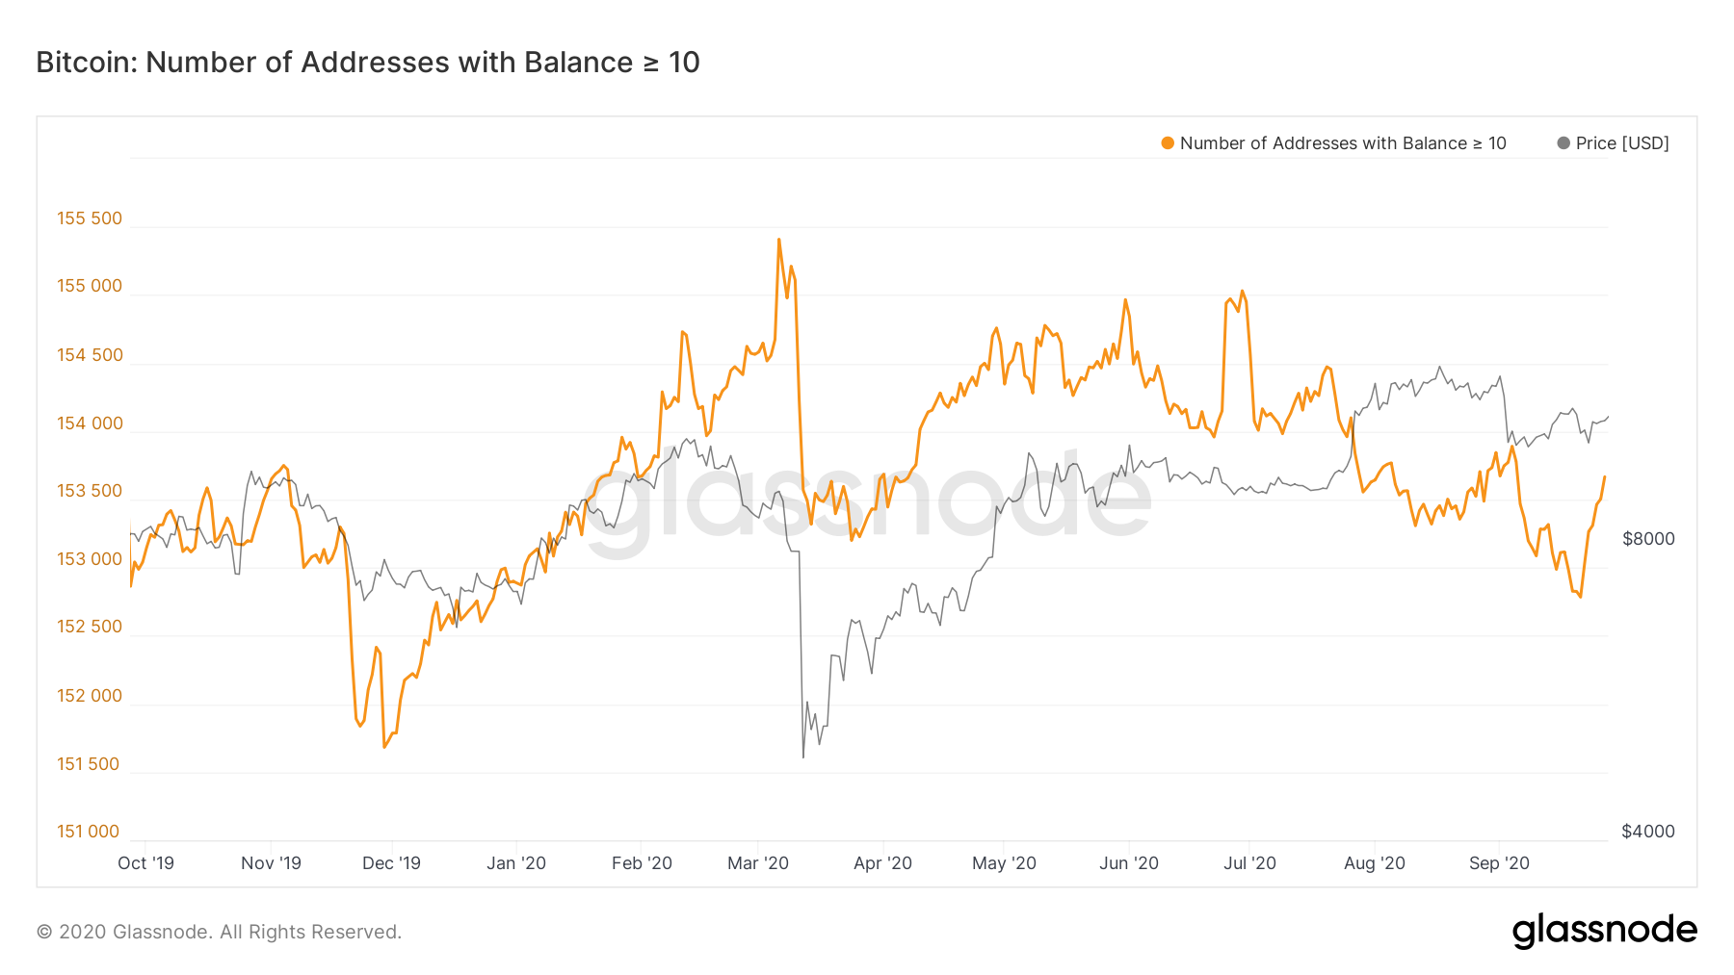
Task: Click the glassnode watermark in chart center
Action: tap(867, 500)
